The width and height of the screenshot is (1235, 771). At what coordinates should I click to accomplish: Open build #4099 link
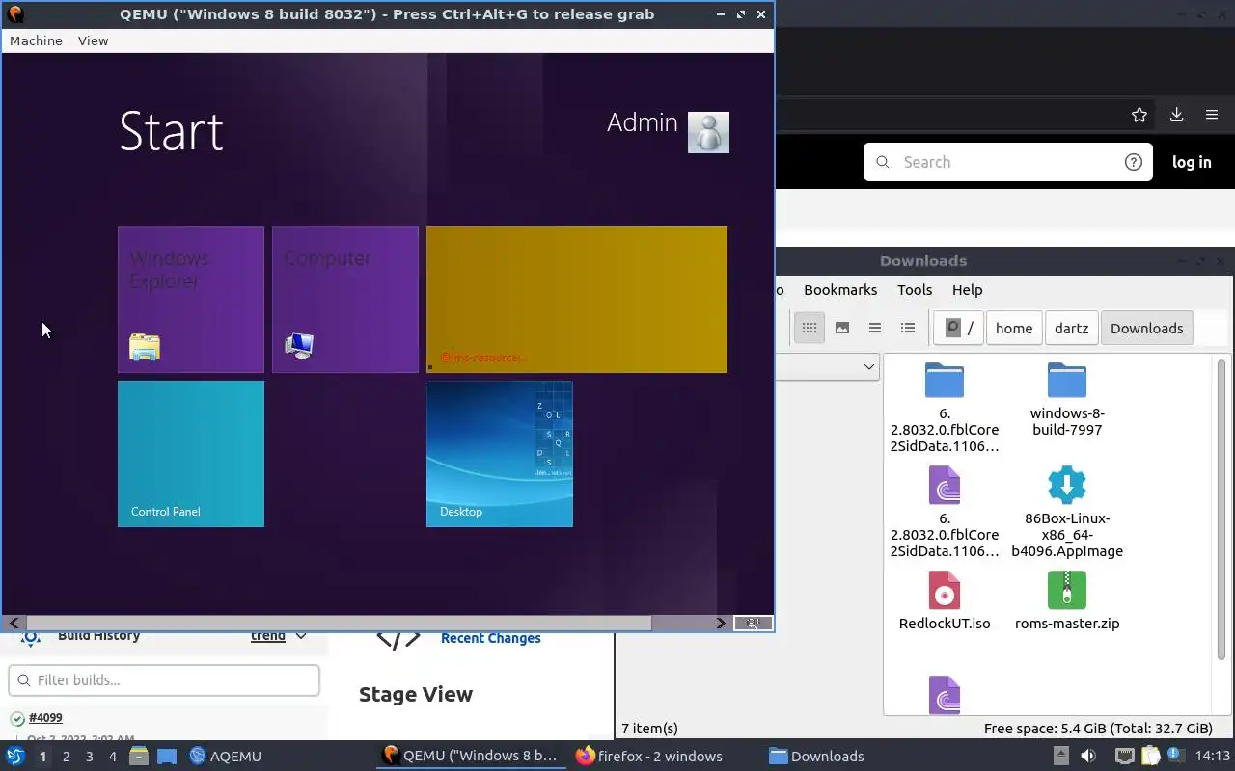[45, 718]
